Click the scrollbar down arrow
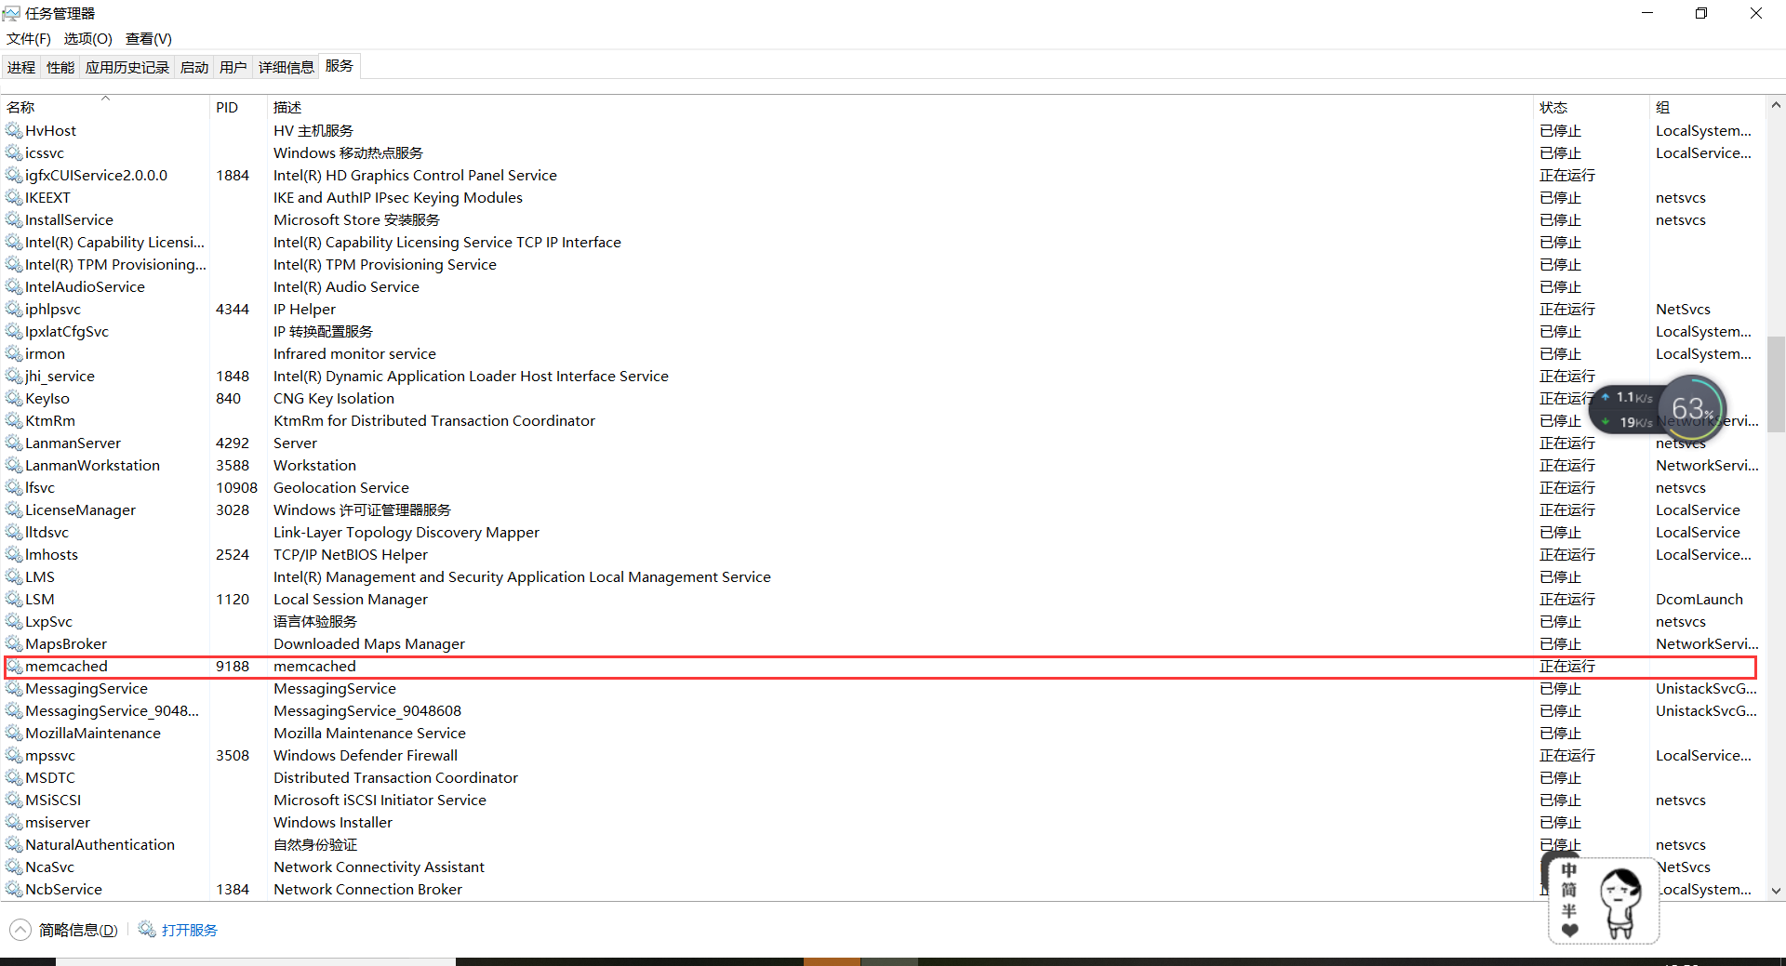The height and width of the screenshot is (966, 1786). (x=1776, y=891)
